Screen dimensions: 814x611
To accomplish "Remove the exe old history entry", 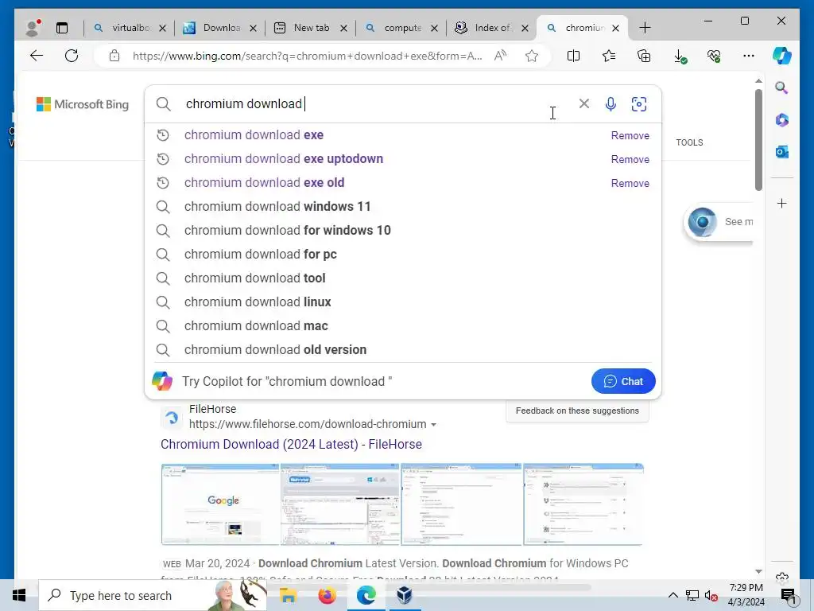I will click(x=630, y=184).
